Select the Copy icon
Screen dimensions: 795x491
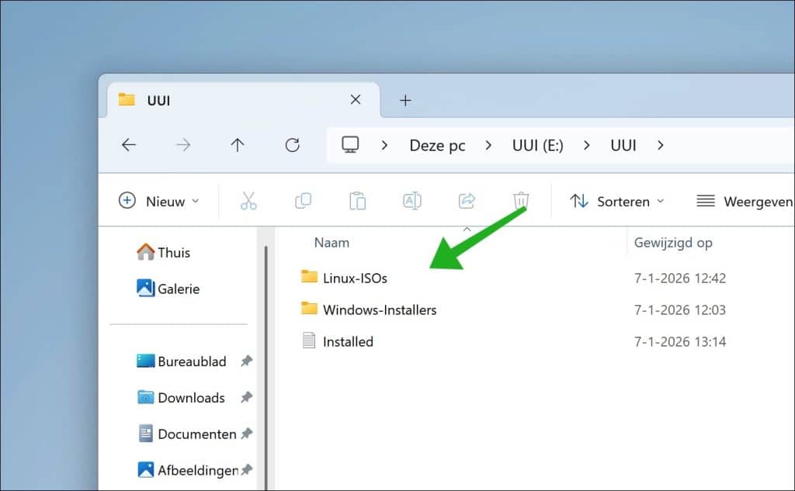click(x=303, y=200)
